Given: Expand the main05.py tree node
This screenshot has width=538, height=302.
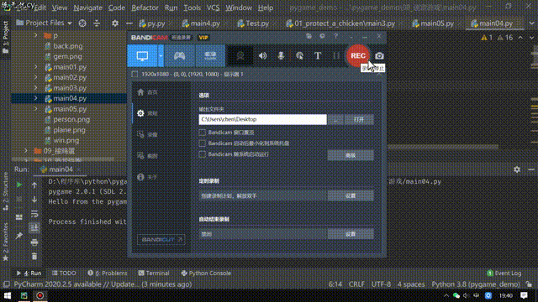Looking at the screenshot, I should pos(35,109).
